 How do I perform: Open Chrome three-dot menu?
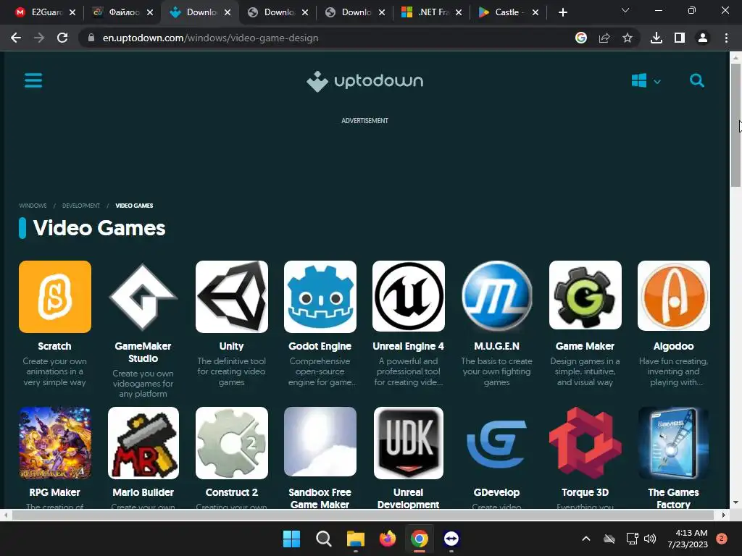click(726, 38)
